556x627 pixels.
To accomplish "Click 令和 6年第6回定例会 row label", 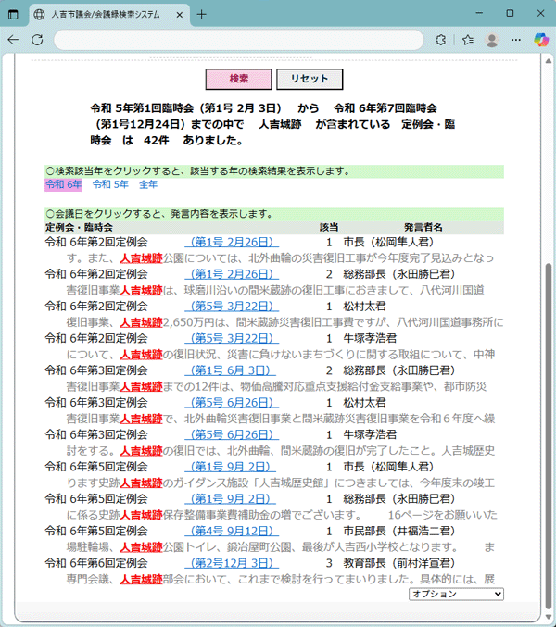I will point(96,563).
